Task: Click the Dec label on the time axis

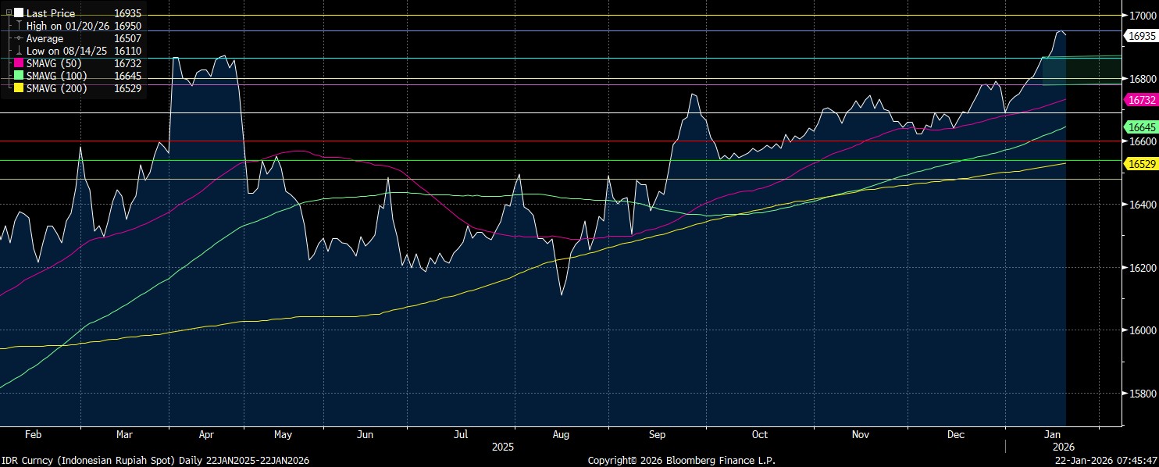Action: coord(954,434)
